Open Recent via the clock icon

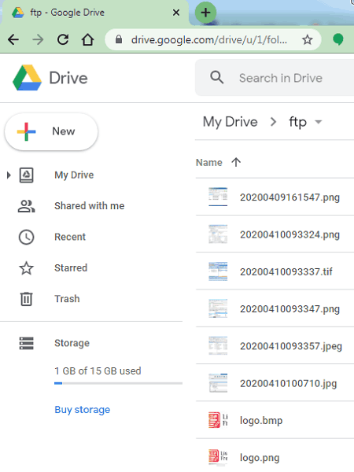[26, 237]
